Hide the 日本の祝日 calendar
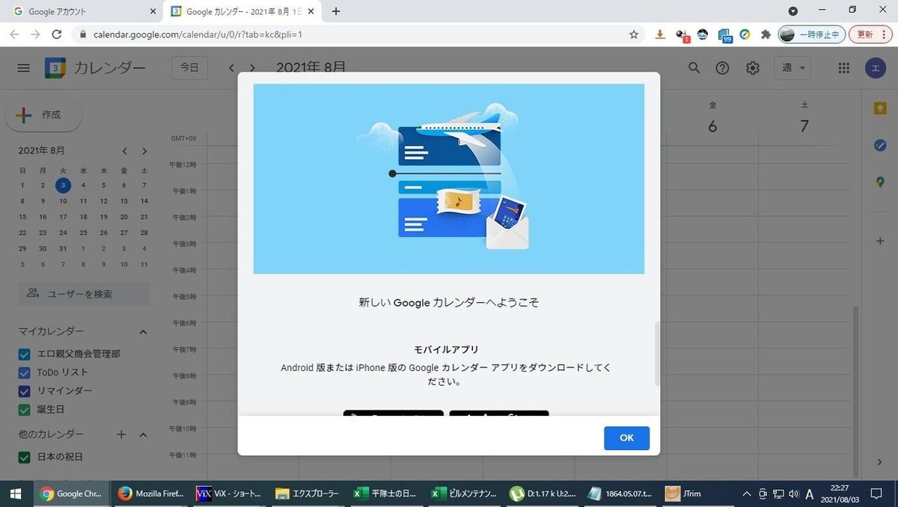The width and height of the screenshot is (898, 507). coord(22,456)
